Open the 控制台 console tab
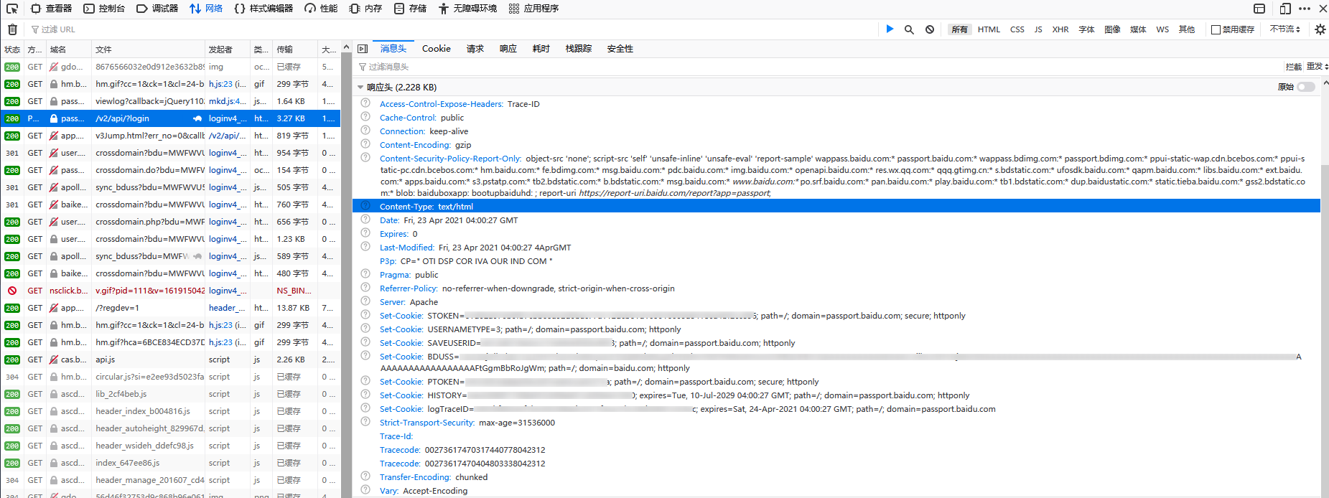The width and height of the screenshot is (1329, 498). [x=104, y=9]
